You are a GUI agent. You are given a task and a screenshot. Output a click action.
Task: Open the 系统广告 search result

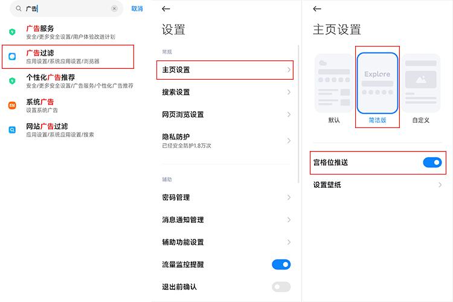(x=71, y=106)
